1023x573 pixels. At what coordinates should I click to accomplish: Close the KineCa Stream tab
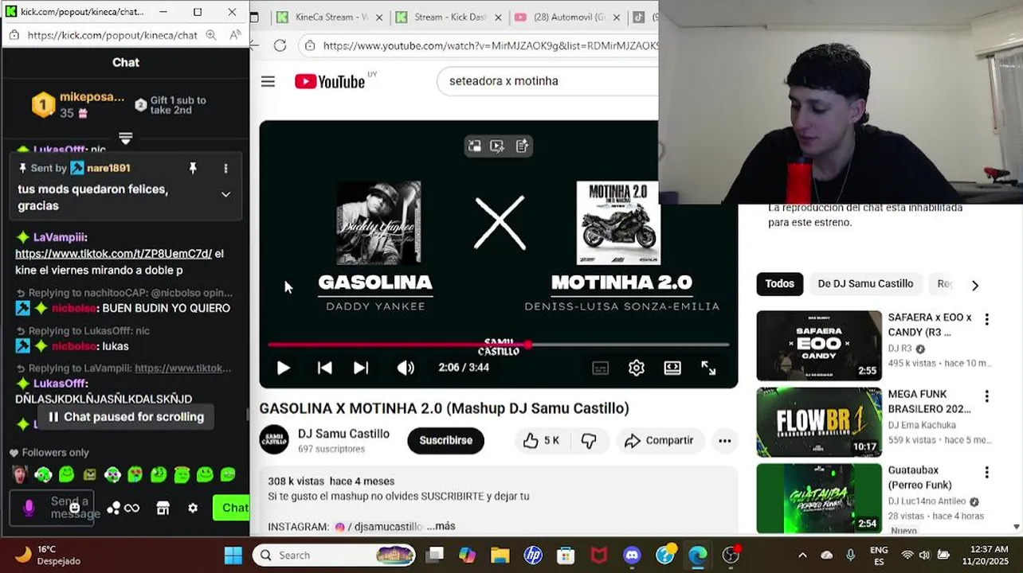[378, 17]
